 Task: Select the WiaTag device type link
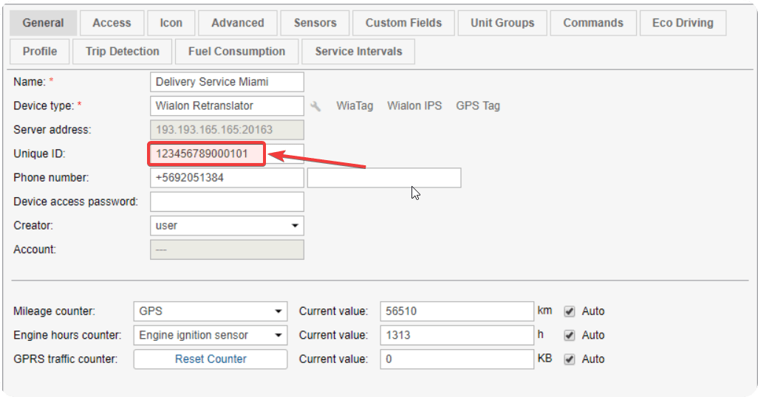[355, 106]
